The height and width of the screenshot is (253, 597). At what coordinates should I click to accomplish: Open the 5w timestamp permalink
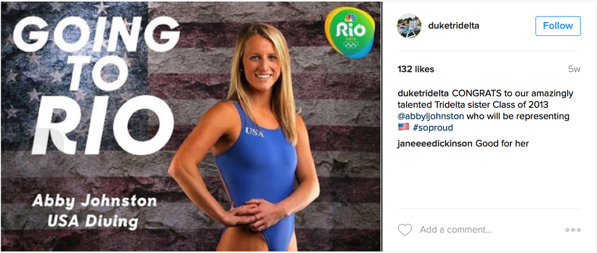coord(574,69)
